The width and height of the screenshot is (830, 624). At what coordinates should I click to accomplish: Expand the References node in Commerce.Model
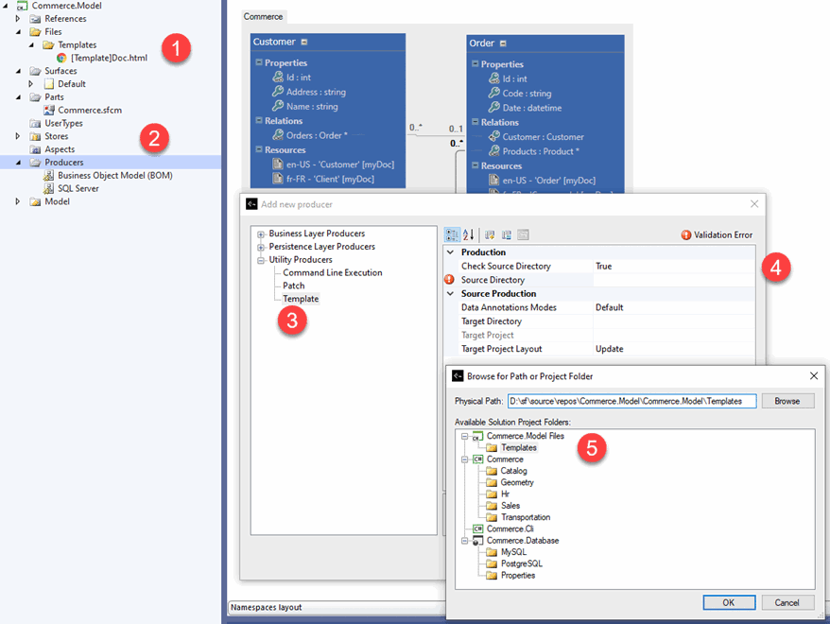[x=17, y=19]
